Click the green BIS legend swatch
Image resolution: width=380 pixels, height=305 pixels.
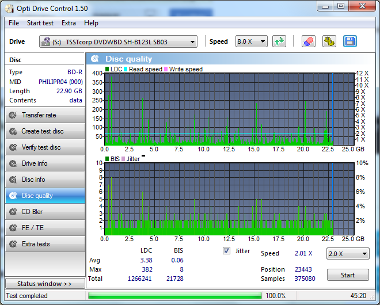tap(107, 159)
